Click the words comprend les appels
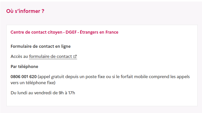Screen dimensions: 202x113 pyautogui.click(x=169, y=77)
